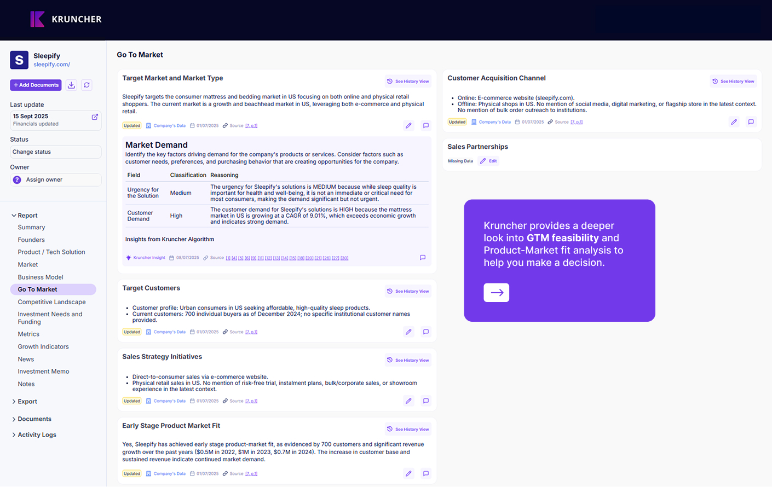Go to Investment Memo report page
The height and width of the screenshot is (487, 772).
[x=43, y=372]
